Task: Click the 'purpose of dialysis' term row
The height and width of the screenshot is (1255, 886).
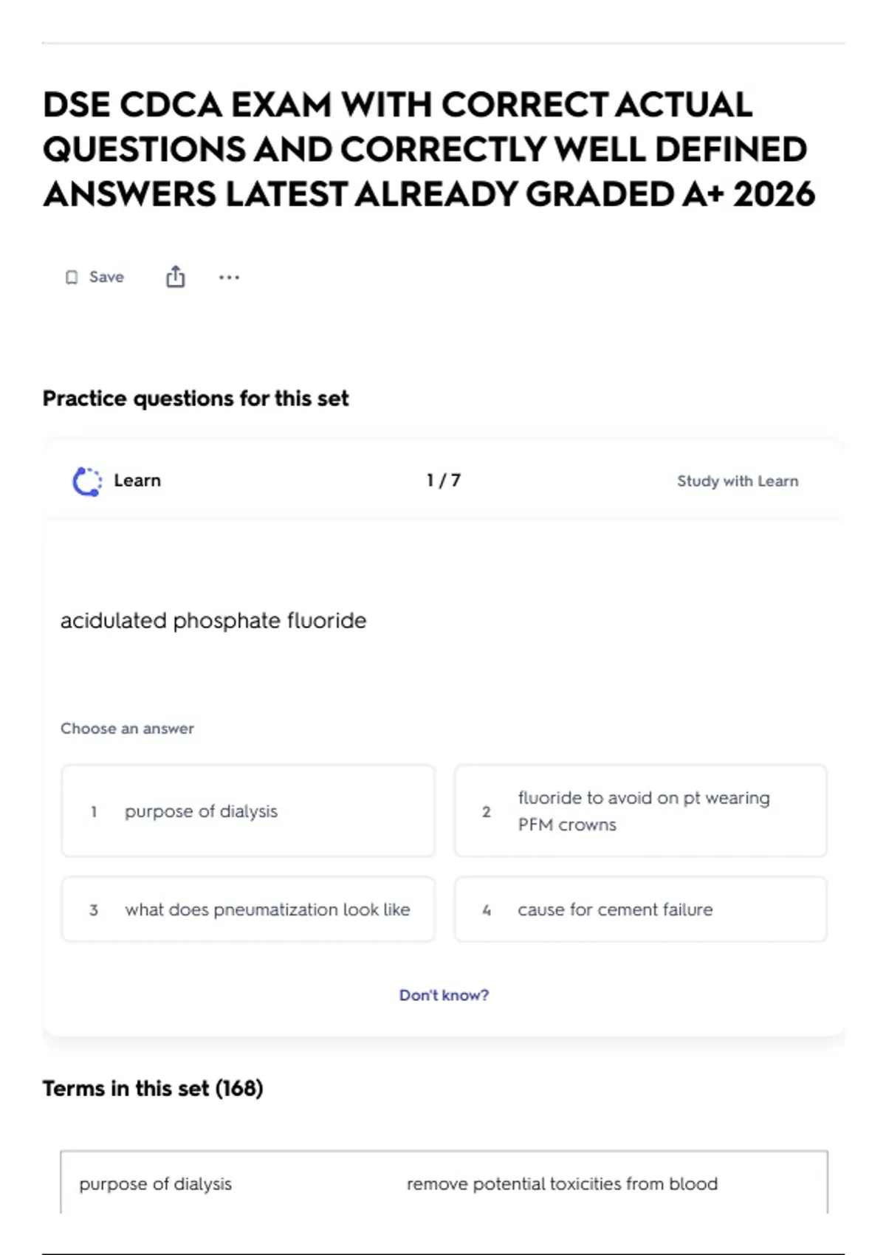Action: click(x=444, y=1183)
